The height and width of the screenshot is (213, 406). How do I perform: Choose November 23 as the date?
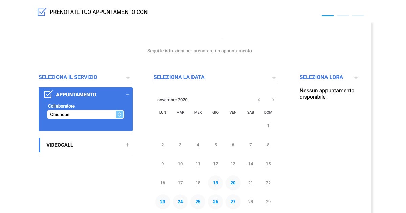tap(163, 202)
